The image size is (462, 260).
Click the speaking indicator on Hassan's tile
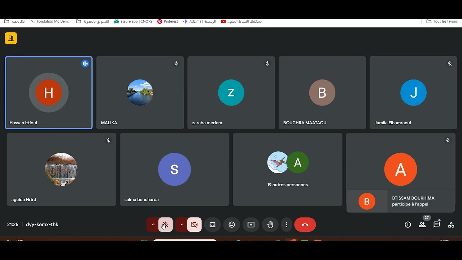point(85,64)
